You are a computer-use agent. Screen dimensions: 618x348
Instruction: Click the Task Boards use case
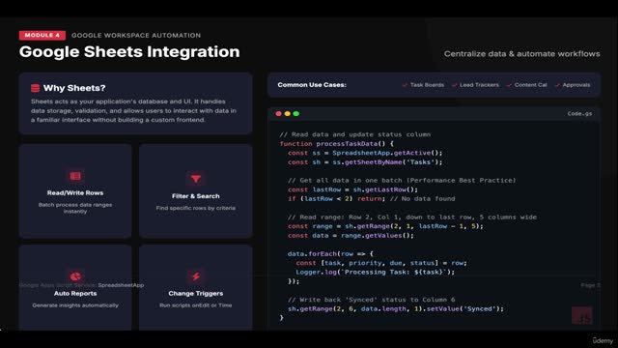[427, 85]
